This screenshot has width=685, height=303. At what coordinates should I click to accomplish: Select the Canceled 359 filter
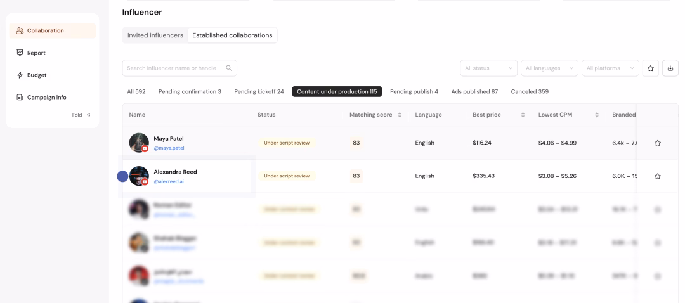point(530,91)
